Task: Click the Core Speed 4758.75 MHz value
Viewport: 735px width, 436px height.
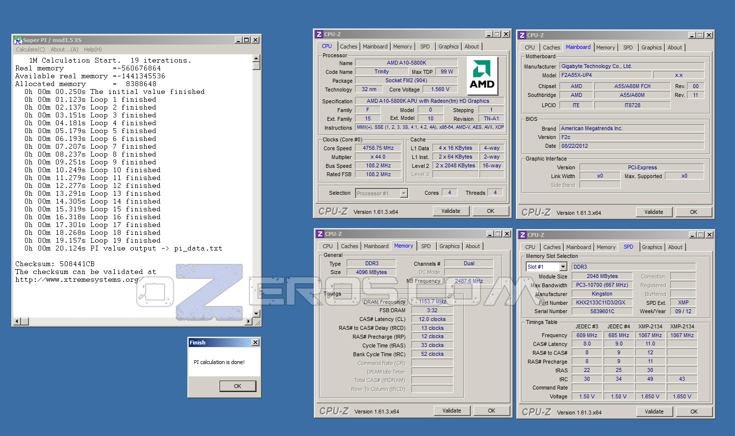Action: point(378,148)
